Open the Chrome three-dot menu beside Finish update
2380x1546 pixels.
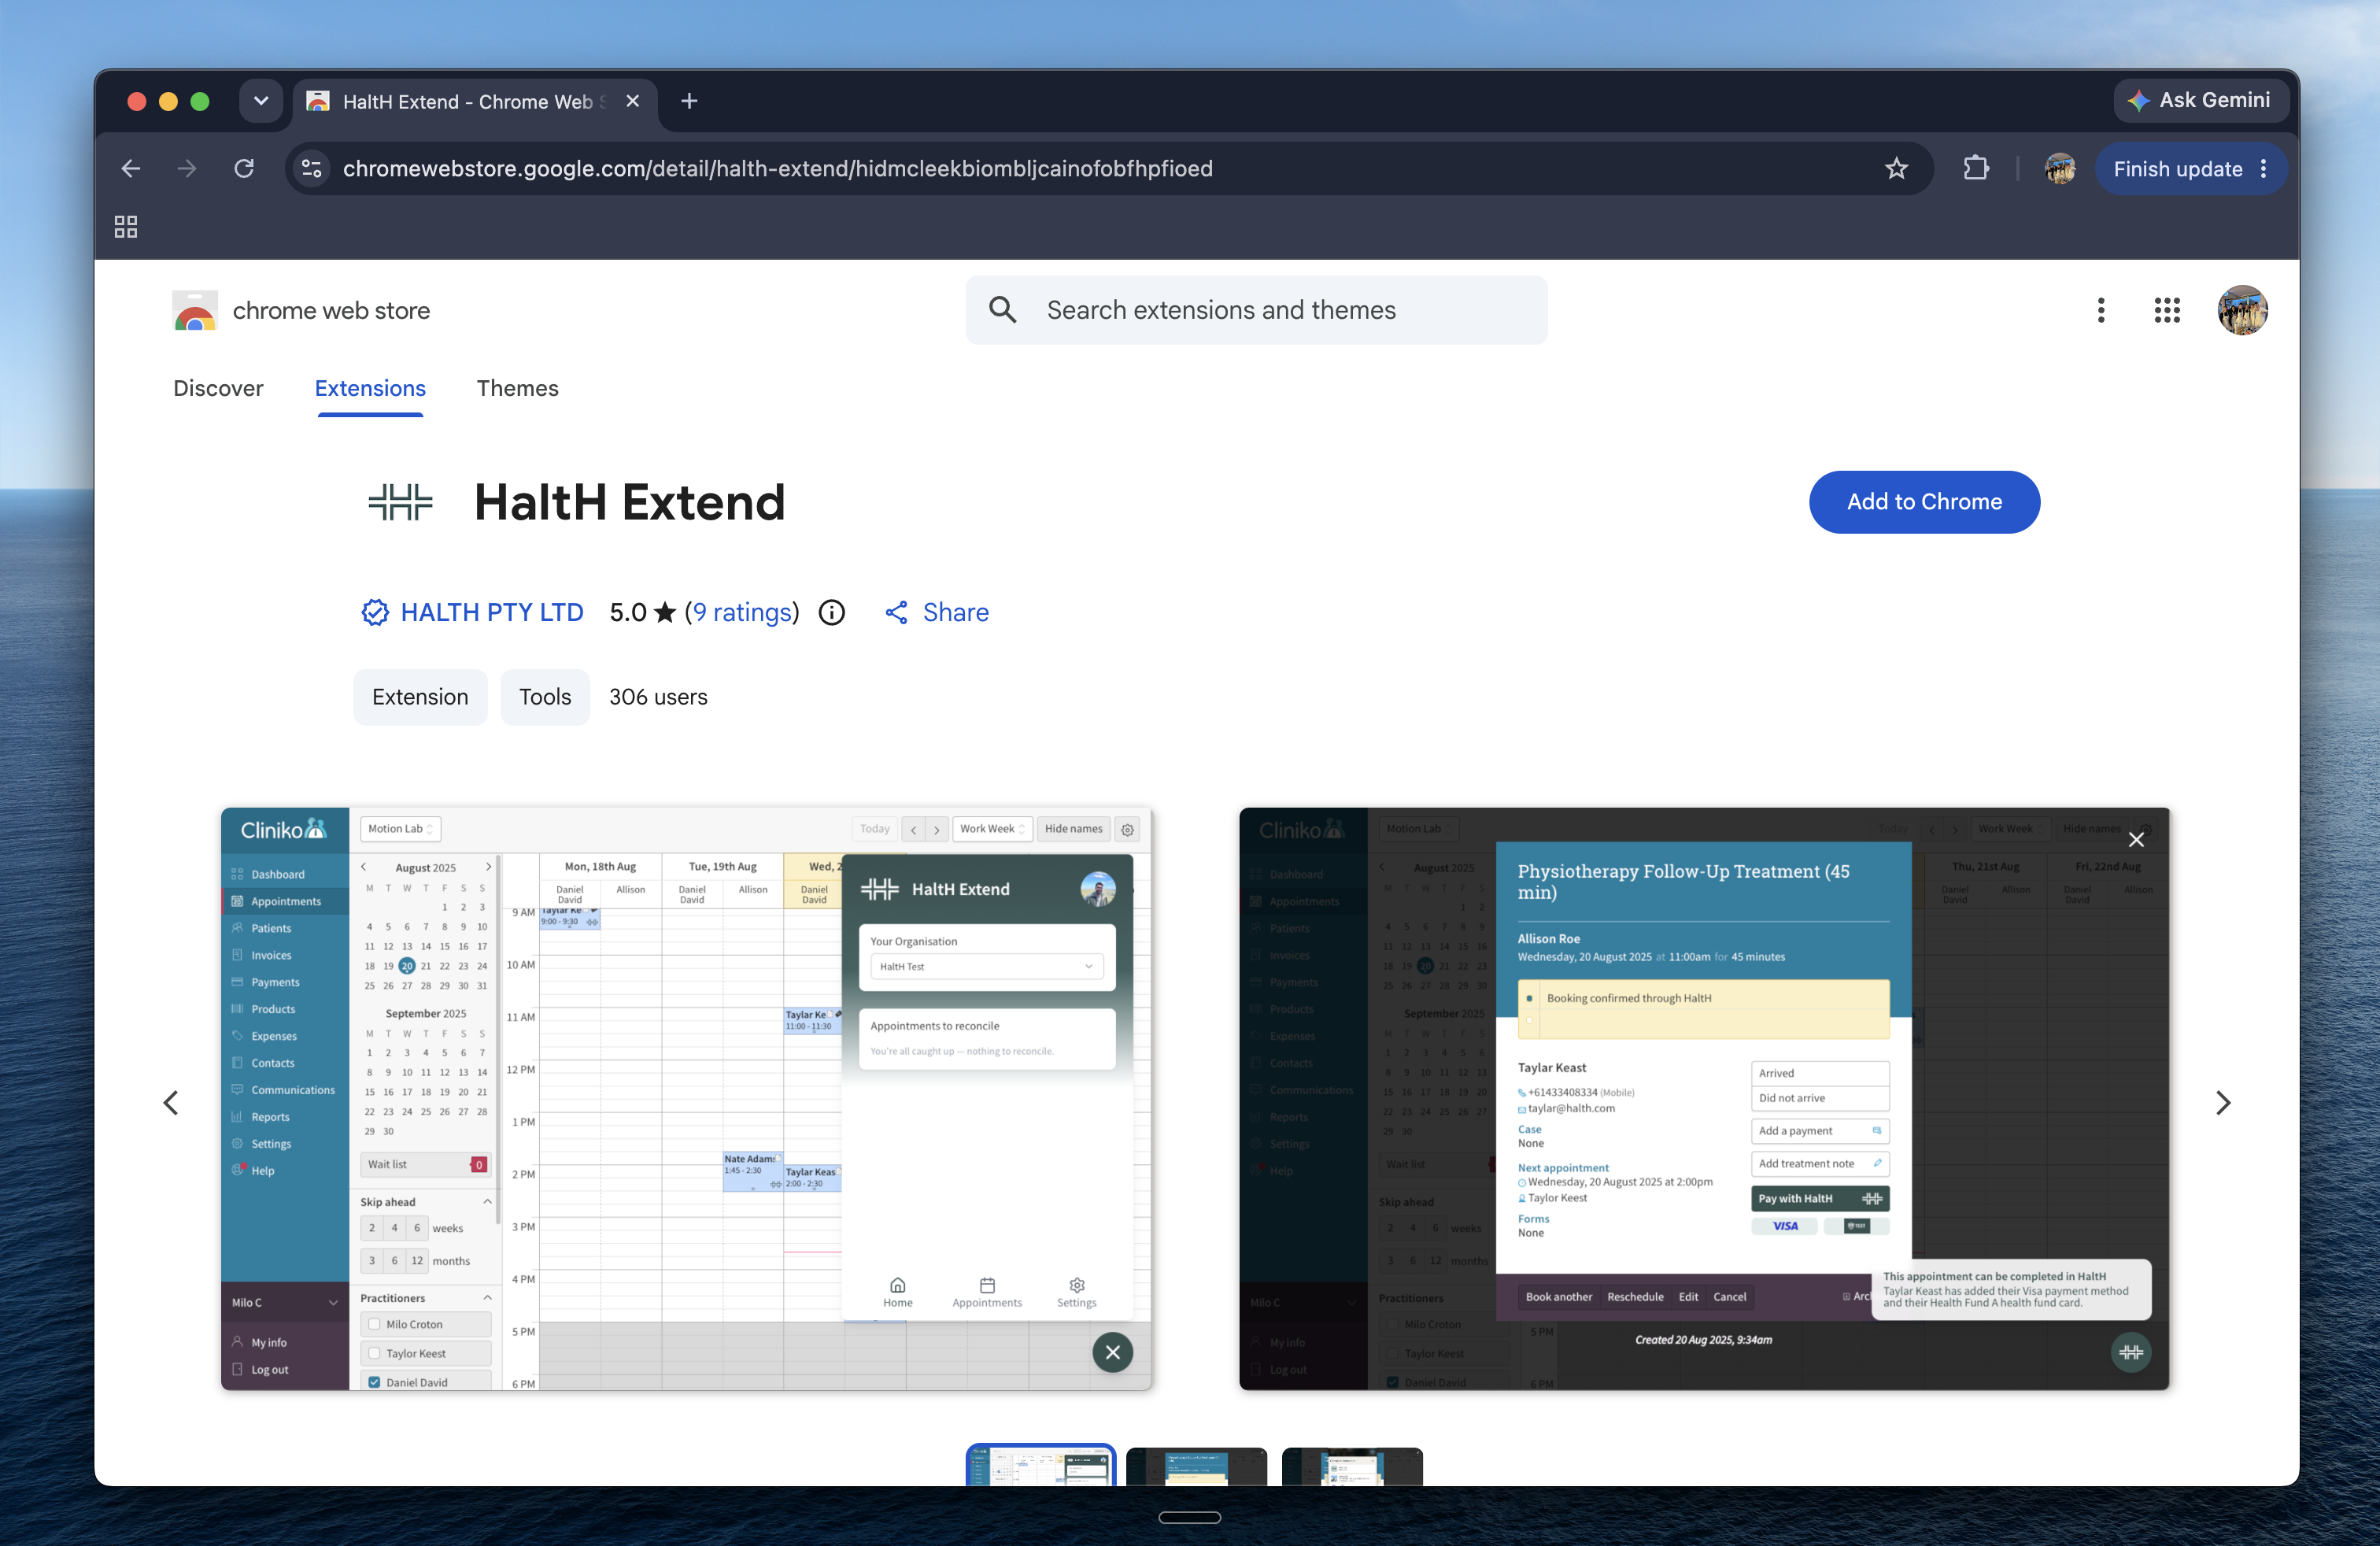tap(2264, 169)
